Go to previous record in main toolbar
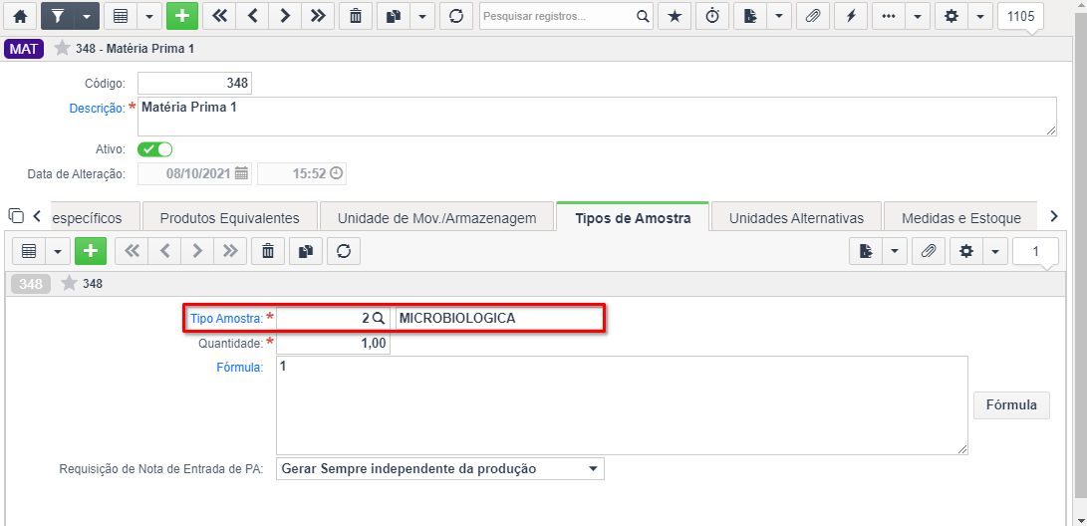 coord(252,17)
